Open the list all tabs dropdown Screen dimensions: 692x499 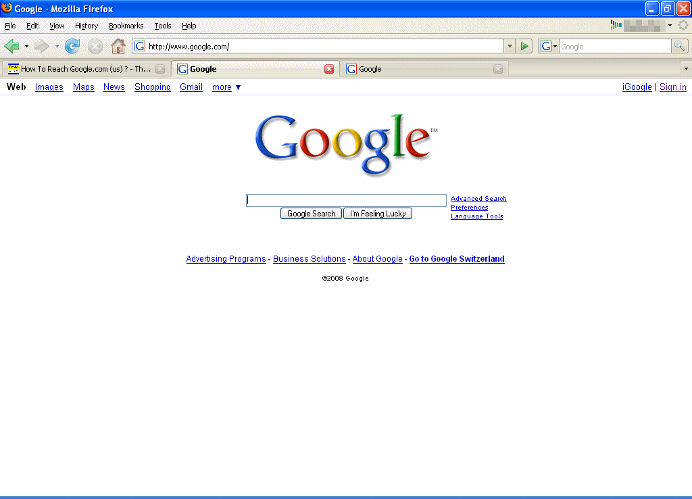tap(686, 69)
